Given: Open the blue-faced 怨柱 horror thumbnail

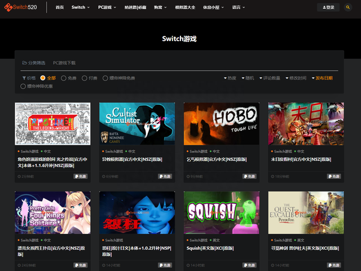Looking at the screenshot, I should (137, 212).
